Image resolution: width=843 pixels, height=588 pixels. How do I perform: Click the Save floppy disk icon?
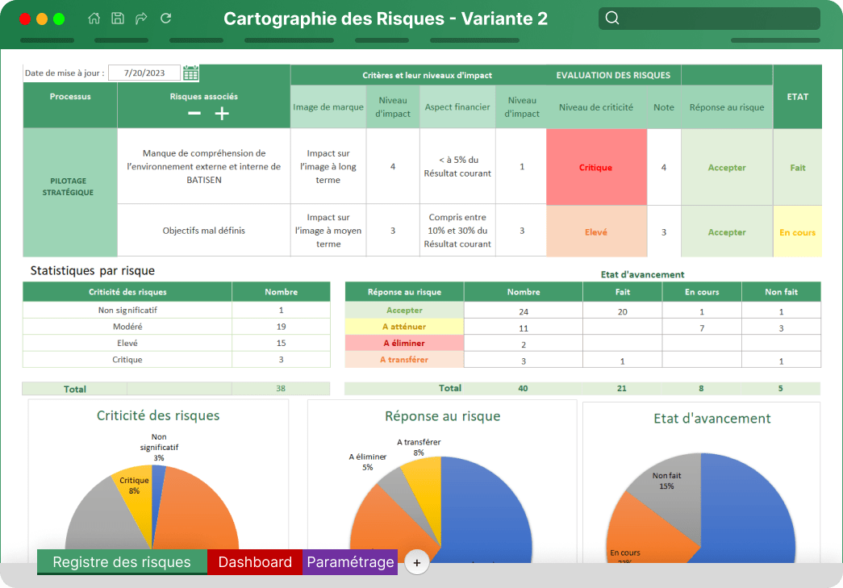click(118, 19)
